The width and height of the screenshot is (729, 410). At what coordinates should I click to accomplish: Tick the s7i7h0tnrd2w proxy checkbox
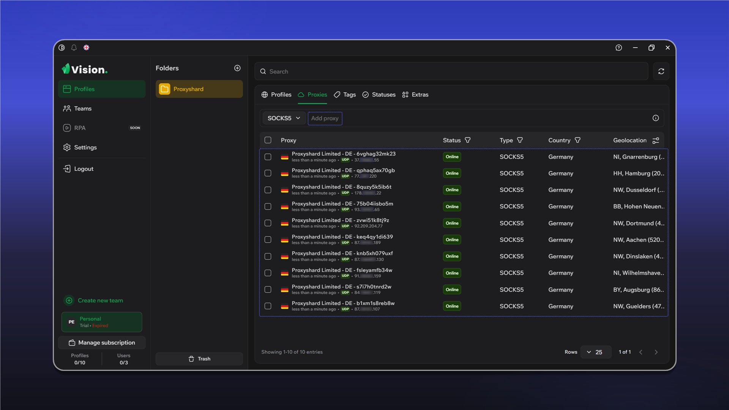pyautogui.click(x=268, y=290)
